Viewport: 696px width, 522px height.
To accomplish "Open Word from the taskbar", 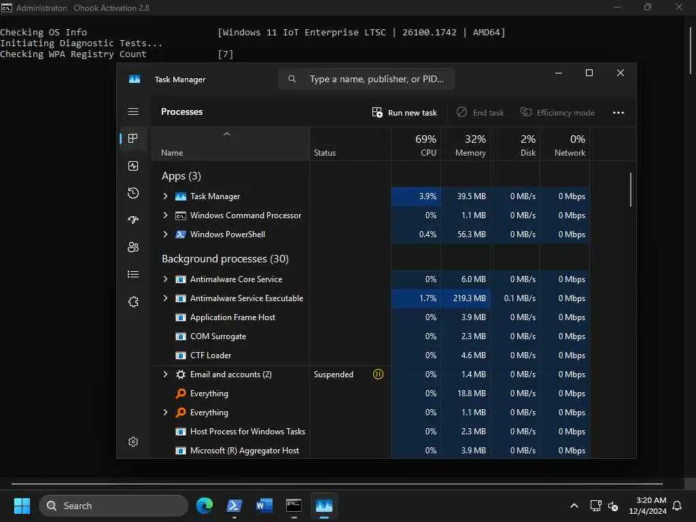I will pos(264,506).
